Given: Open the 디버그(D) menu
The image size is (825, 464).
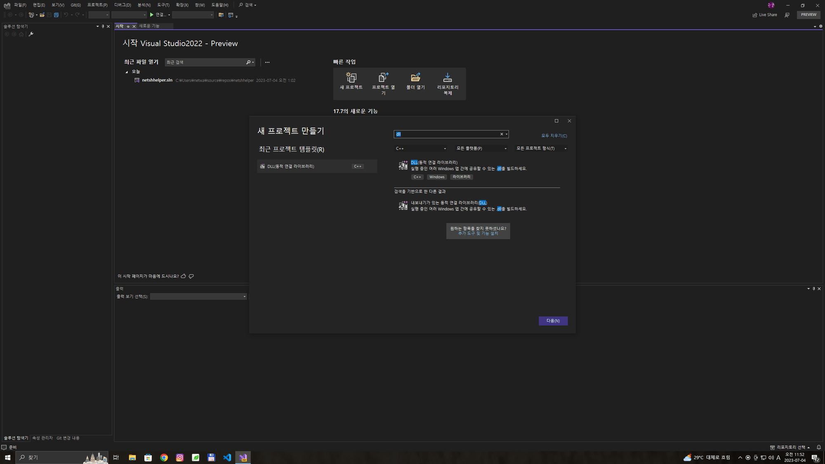Looking at the screenshot, I should tap(123, 5).
